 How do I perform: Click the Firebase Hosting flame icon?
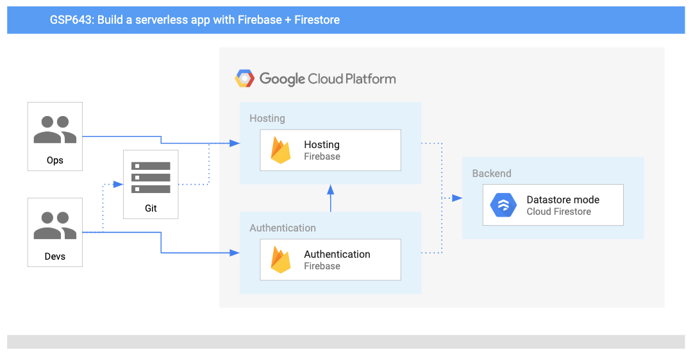281,151
